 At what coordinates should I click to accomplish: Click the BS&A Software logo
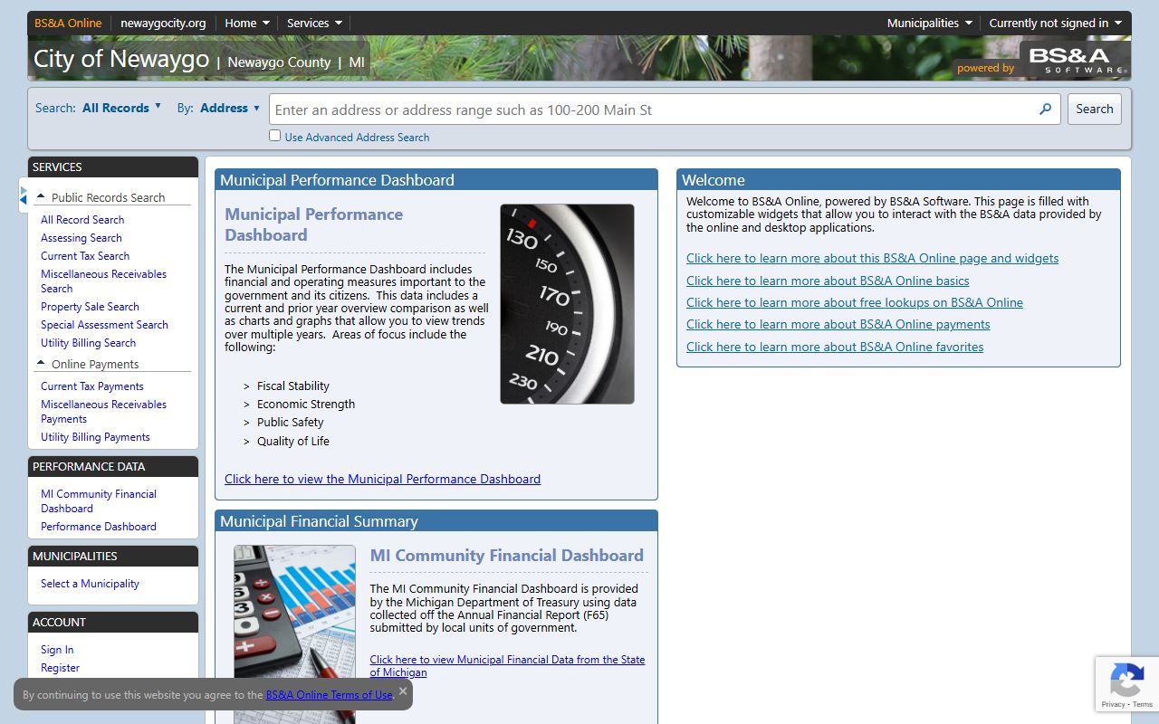pos(1075,59)
